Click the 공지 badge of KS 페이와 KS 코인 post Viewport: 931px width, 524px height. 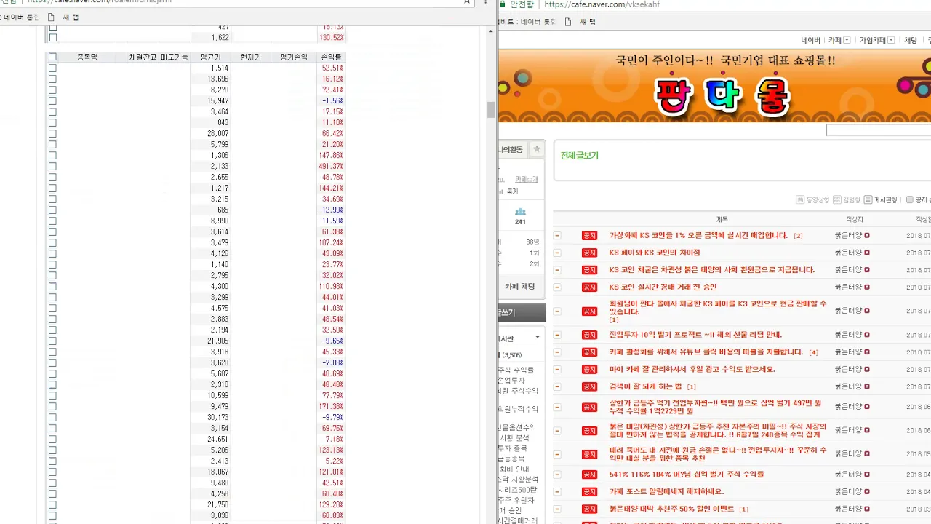pos(589,253)
